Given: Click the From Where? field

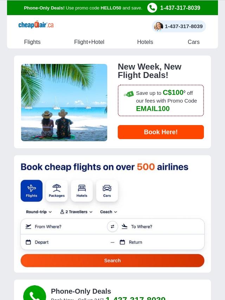Looking at the screenshot, I should pos(64,227).
